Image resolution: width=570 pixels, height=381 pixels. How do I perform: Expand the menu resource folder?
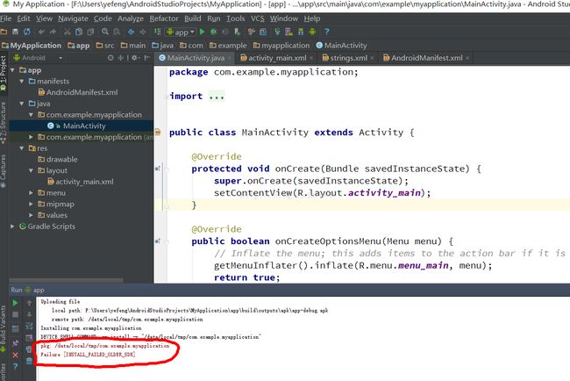(31, 193)
